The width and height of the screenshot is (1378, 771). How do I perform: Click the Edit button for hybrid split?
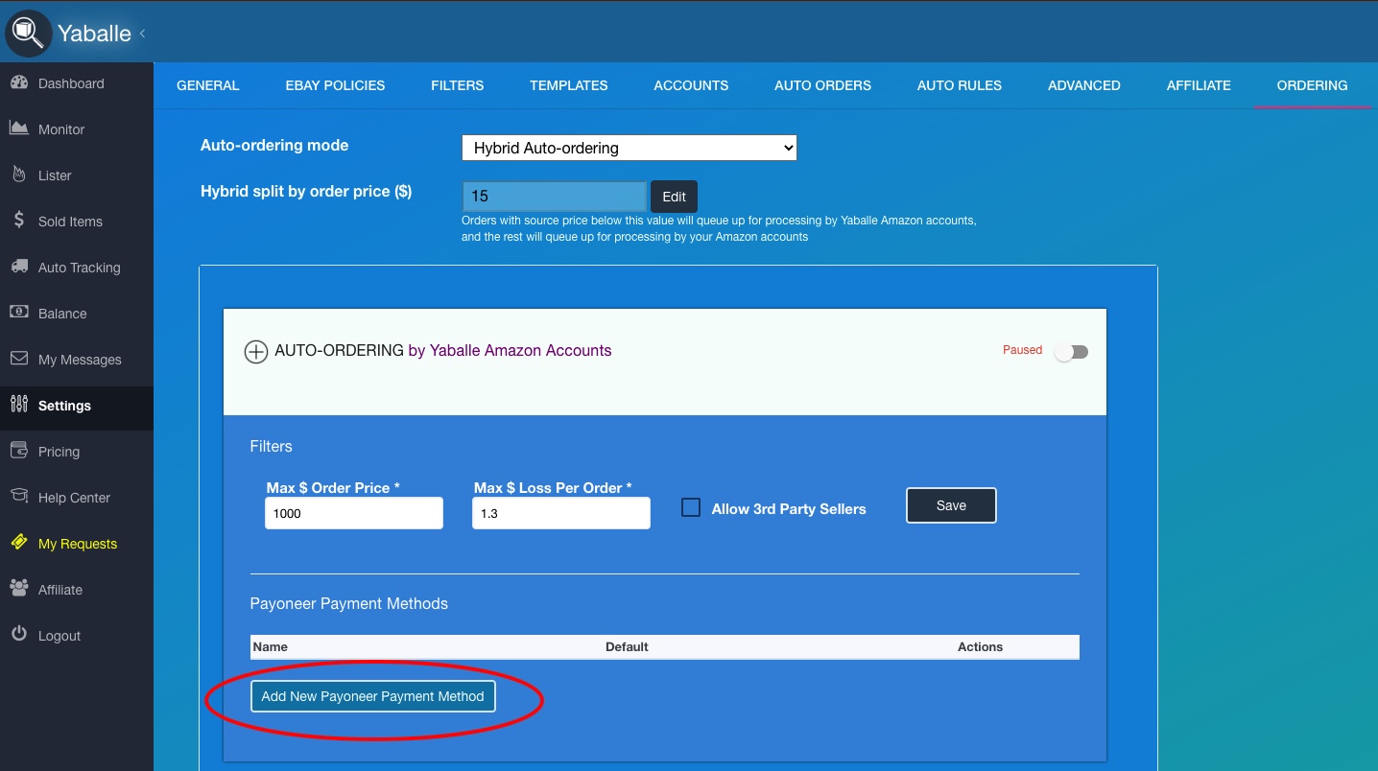point(674,197)
